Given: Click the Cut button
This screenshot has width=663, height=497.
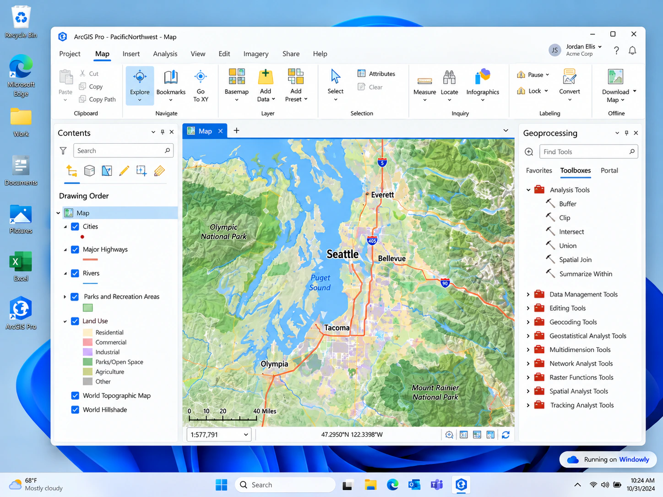Looking at the screenshot, I should (89, 73).
